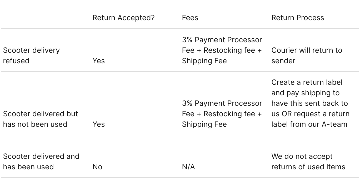The width and height of the screenshot is (360, 178).
Task: Click "No" in the Return Accepted column
Action: (x=97, y=167)
